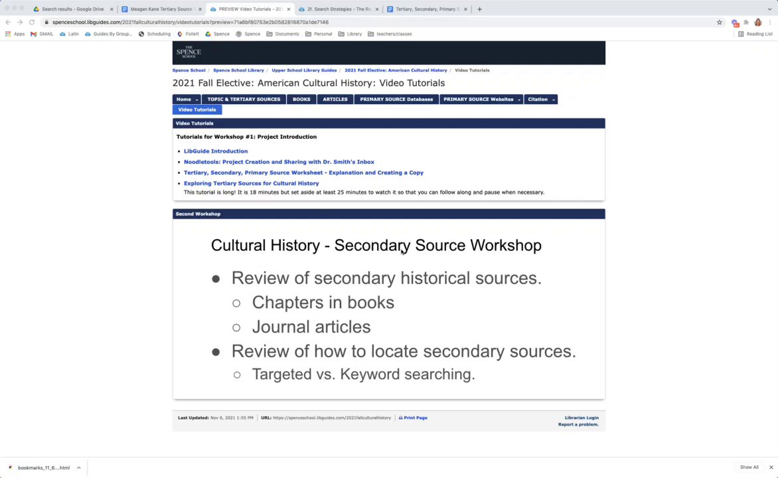Open the Apps grid in bookmarks bar

coord(15,34)
